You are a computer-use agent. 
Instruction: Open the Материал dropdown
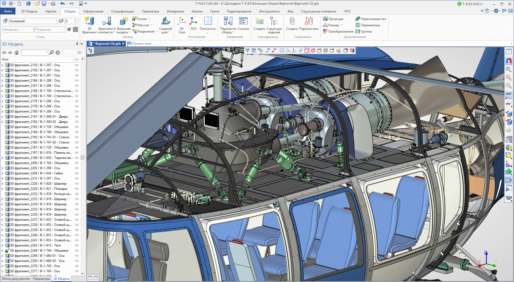(32, 29)
